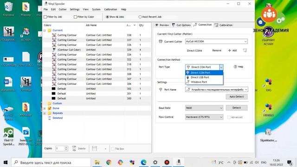The height and width of the screenshot is (167, 297).
Task: Enable the Filter by Color checkbox
Action: [x=75, y=17]
